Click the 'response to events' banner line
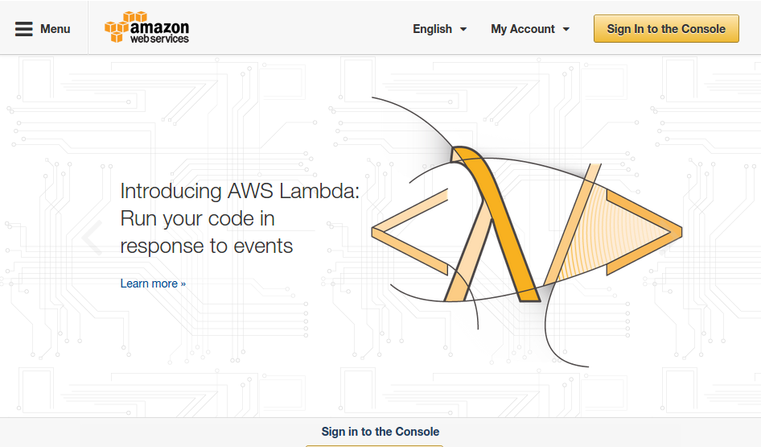Screen dimensions: 761x447 pyautogui.click(x=207, y=246)
